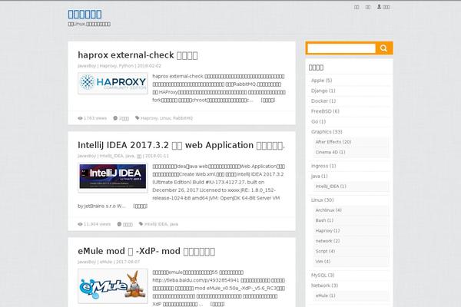Image resolution: width=461 pixels, height=307 pixels.
Task: Select the Go (1) category
Action: [318, 121]
